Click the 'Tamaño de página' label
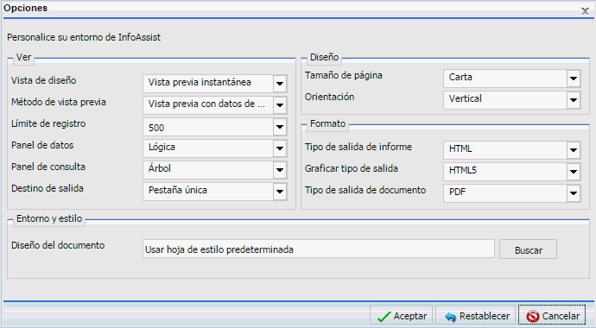Viewport: 596px width, 328px height. click(344, 76)
